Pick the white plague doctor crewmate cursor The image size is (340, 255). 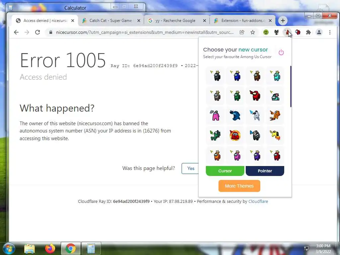pyautogui.click(x=255, y=115)
